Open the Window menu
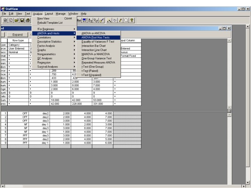 (73, 14)
